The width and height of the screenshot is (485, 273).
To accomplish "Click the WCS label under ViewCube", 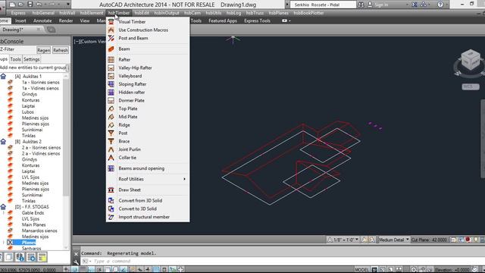I will click(x=470, y=86).
